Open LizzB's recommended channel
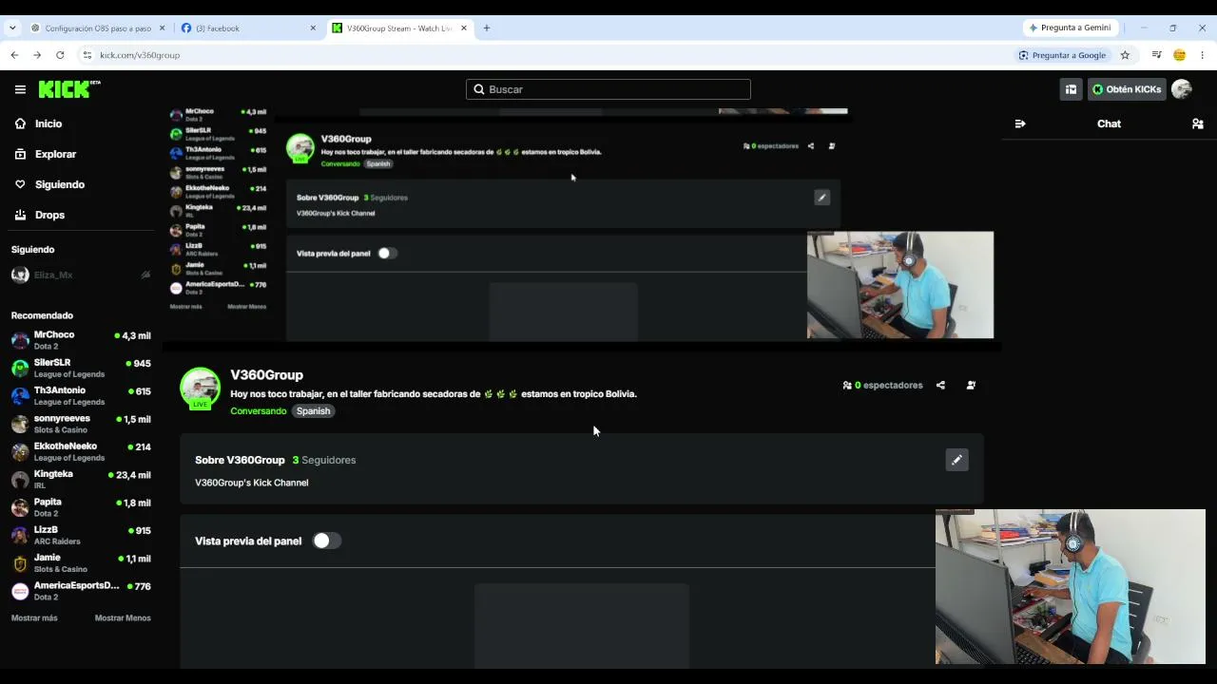The image size is (1217, 684). tap(81, 535)
